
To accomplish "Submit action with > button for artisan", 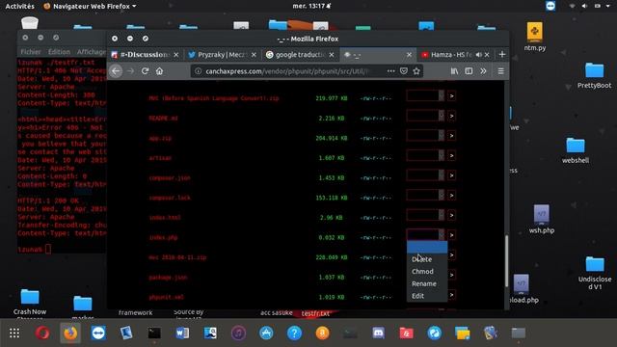I will [451, 156].
